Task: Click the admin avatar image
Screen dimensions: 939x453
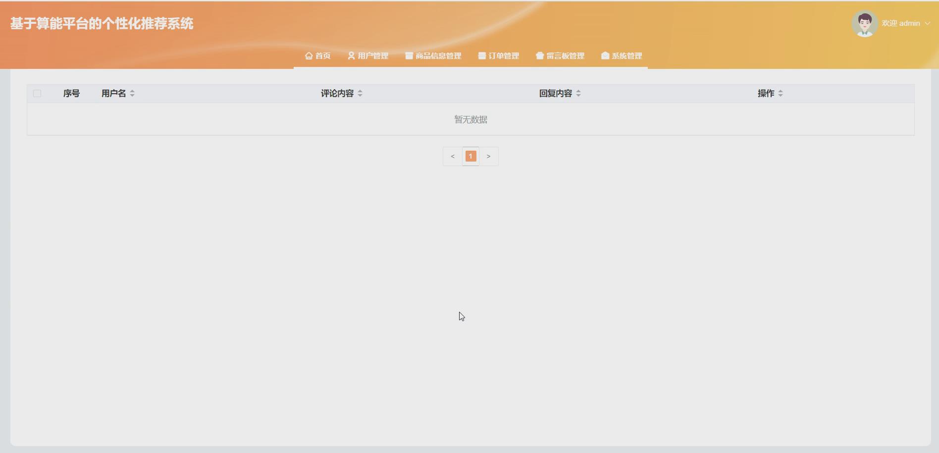Action: coord(865,23)
